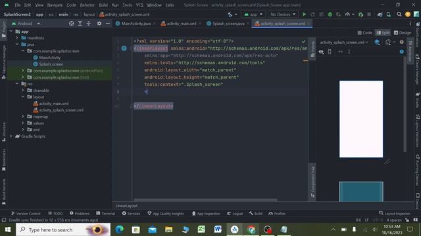Open the Problems tool window
This screenshot has width=421, height=236.
click(x=80, y=213)
